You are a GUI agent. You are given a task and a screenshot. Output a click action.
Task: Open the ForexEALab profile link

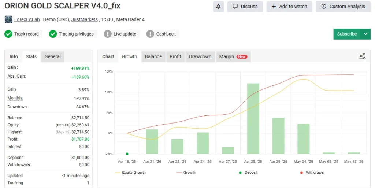tap(27, 20)
